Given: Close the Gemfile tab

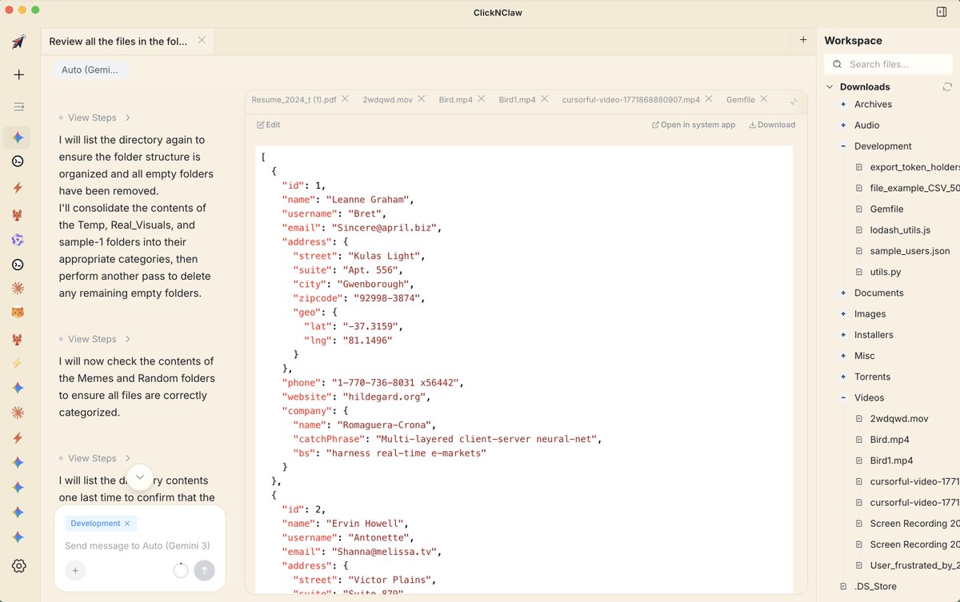Looking at the screenshot, I should point(764,99).
